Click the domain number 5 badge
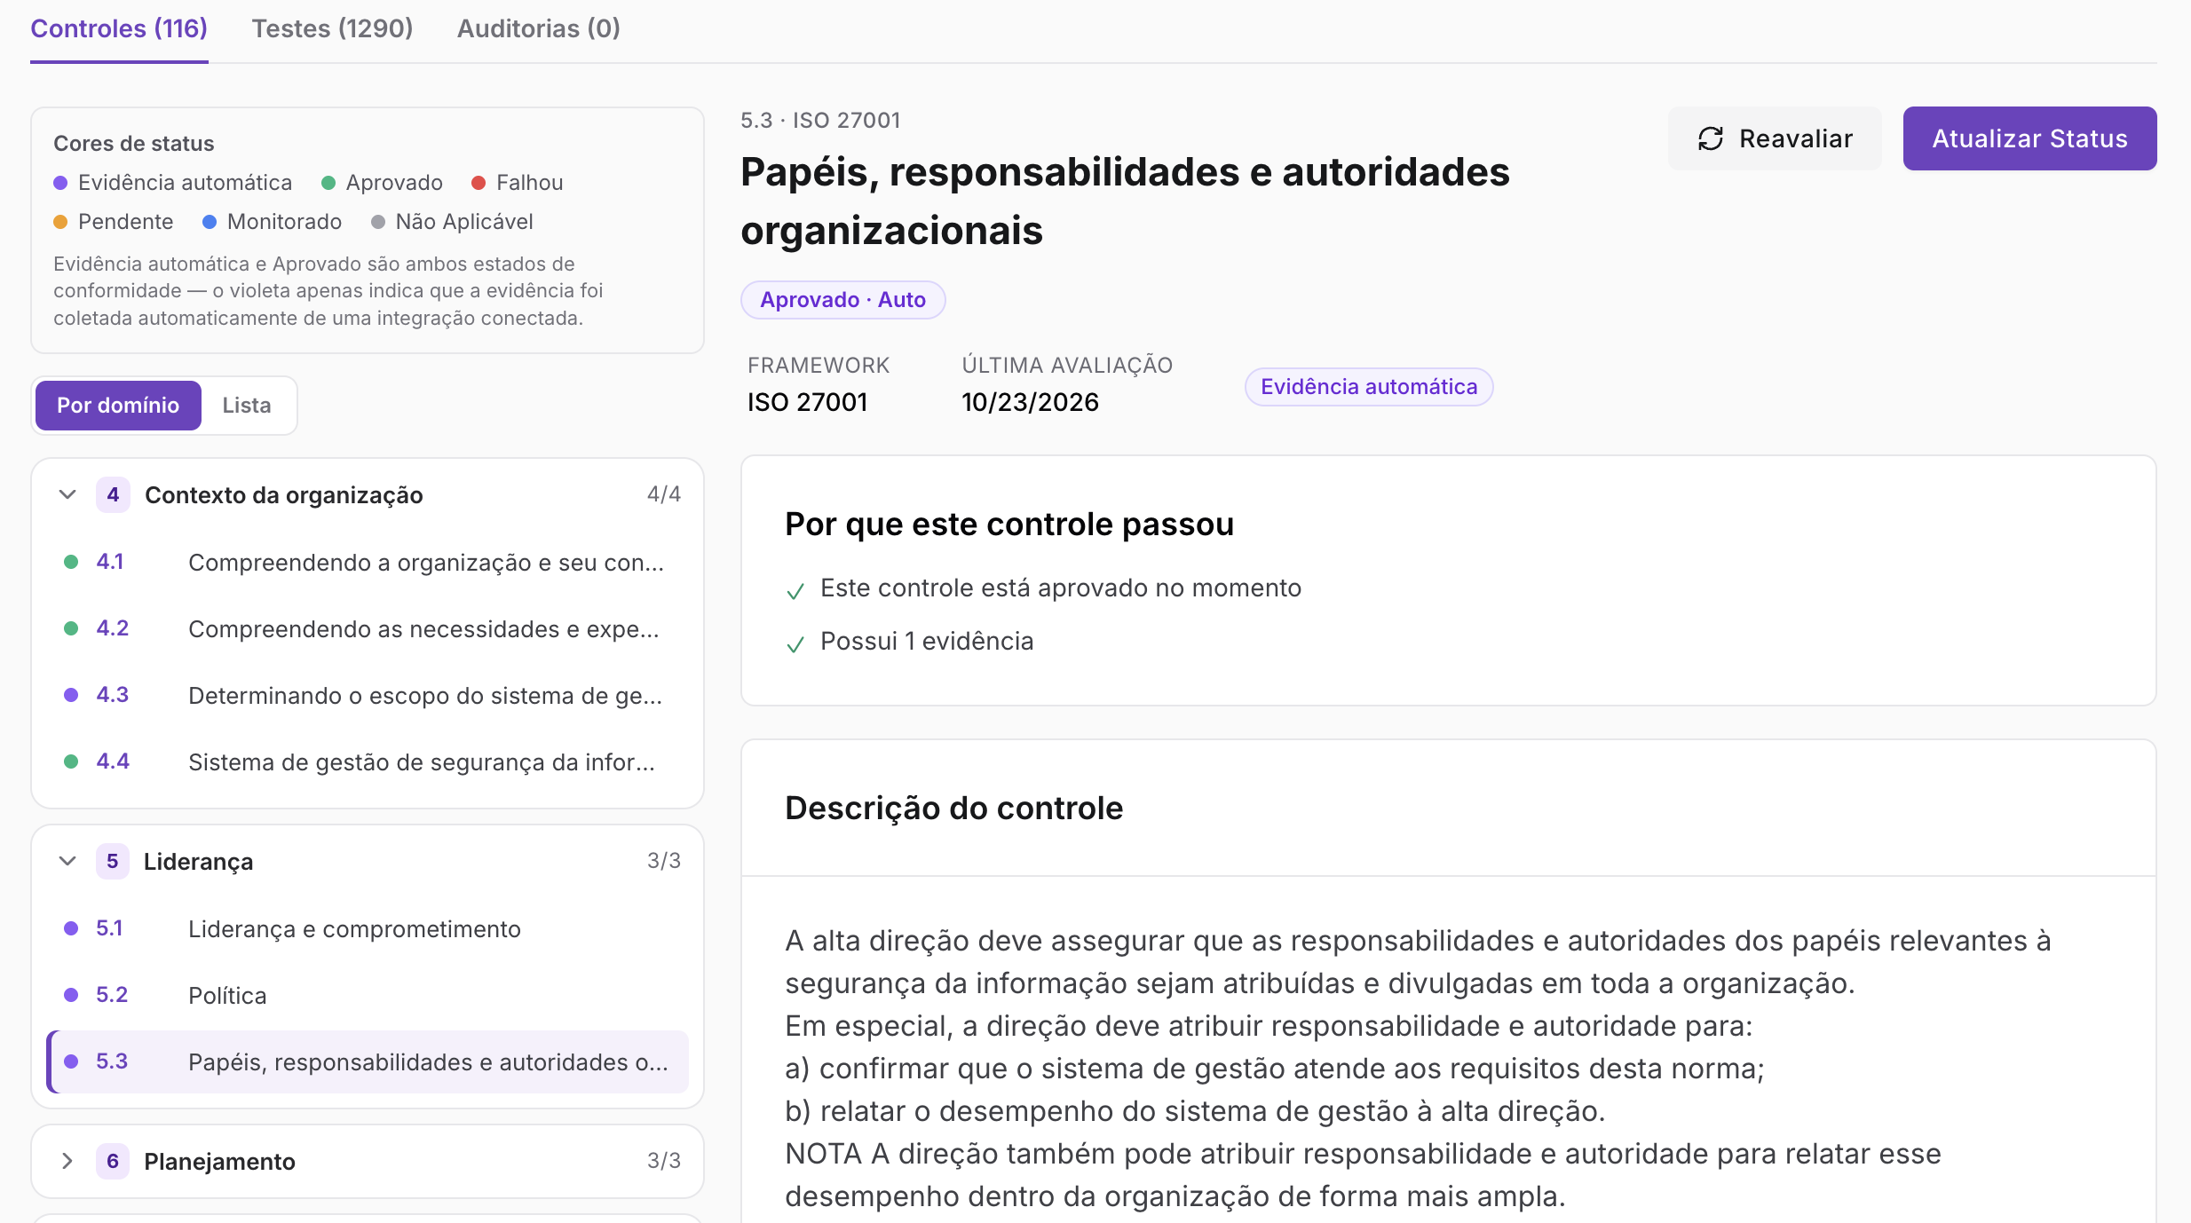This screenshot has height=1223, width=2191. 113,861
